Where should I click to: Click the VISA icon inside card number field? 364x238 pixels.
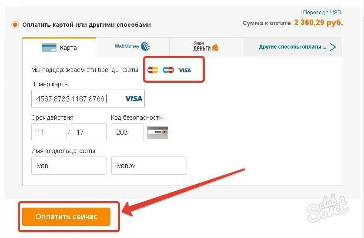pyautogui.click(x=133, y=99)
